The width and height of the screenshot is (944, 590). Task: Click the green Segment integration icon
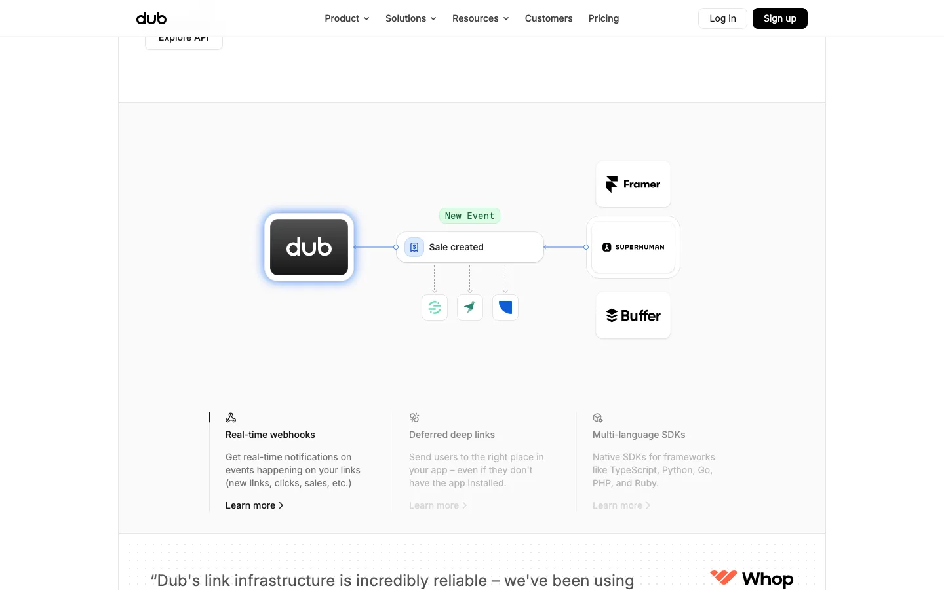[435, 307]
